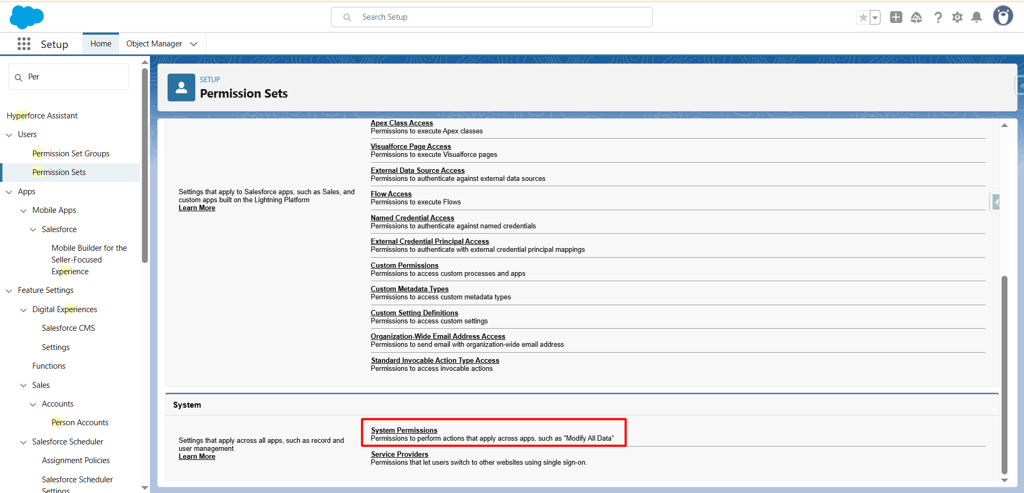The image size is (1024, 493).
Task: Open the System Permissions link
Action: [404, 431]
